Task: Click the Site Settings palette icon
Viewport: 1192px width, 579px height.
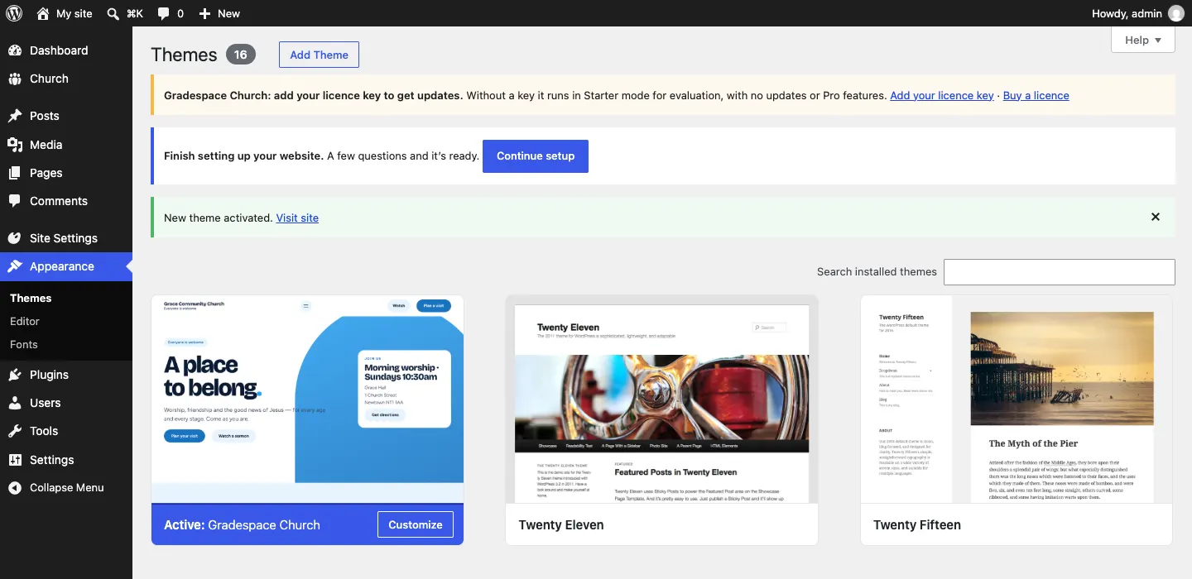Action: pos(15,238)
